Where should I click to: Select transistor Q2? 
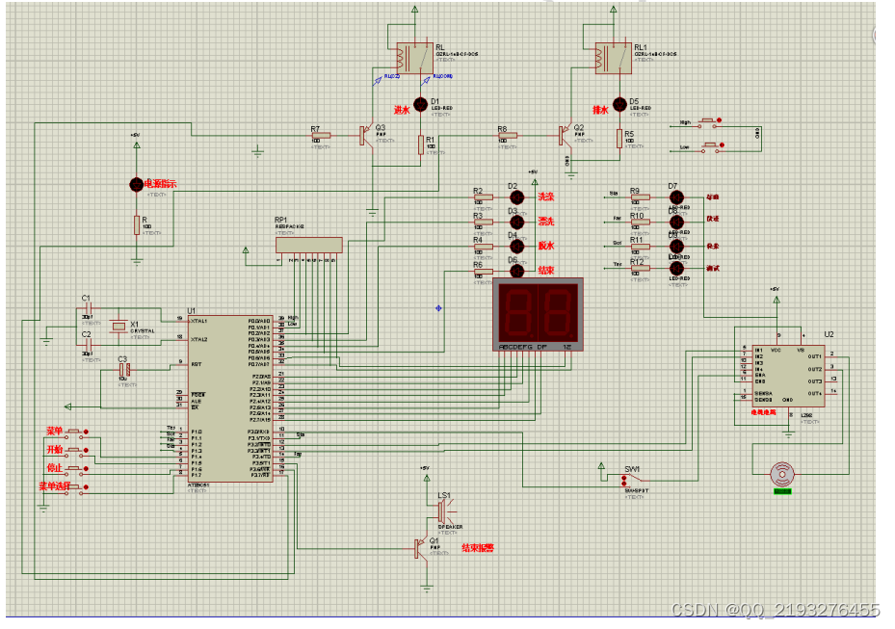coord(564,136)
